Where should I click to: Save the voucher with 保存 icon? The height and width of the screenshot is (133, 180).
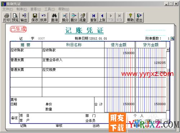point(35,18)
